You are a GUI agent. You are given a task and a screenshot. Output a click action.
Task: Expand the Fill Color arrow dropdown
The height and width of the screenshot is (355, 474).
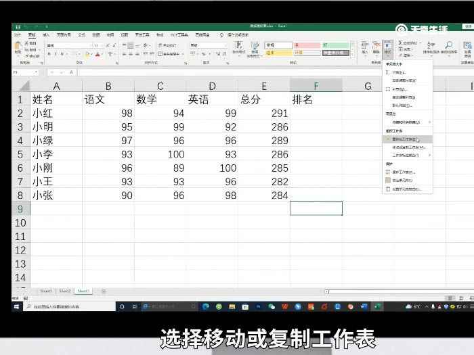click(92, 54)
